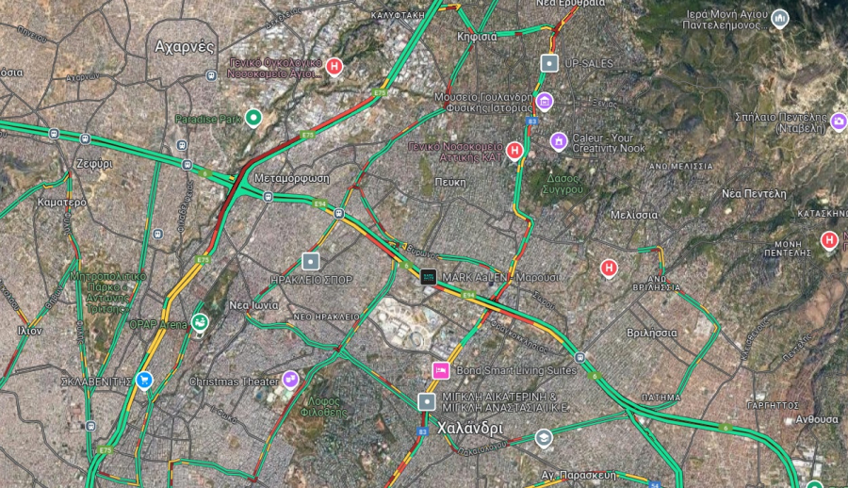Click the Αχαρνές city label
The width and height of the screenshot is (848, 488).
[x=185, y=46]
